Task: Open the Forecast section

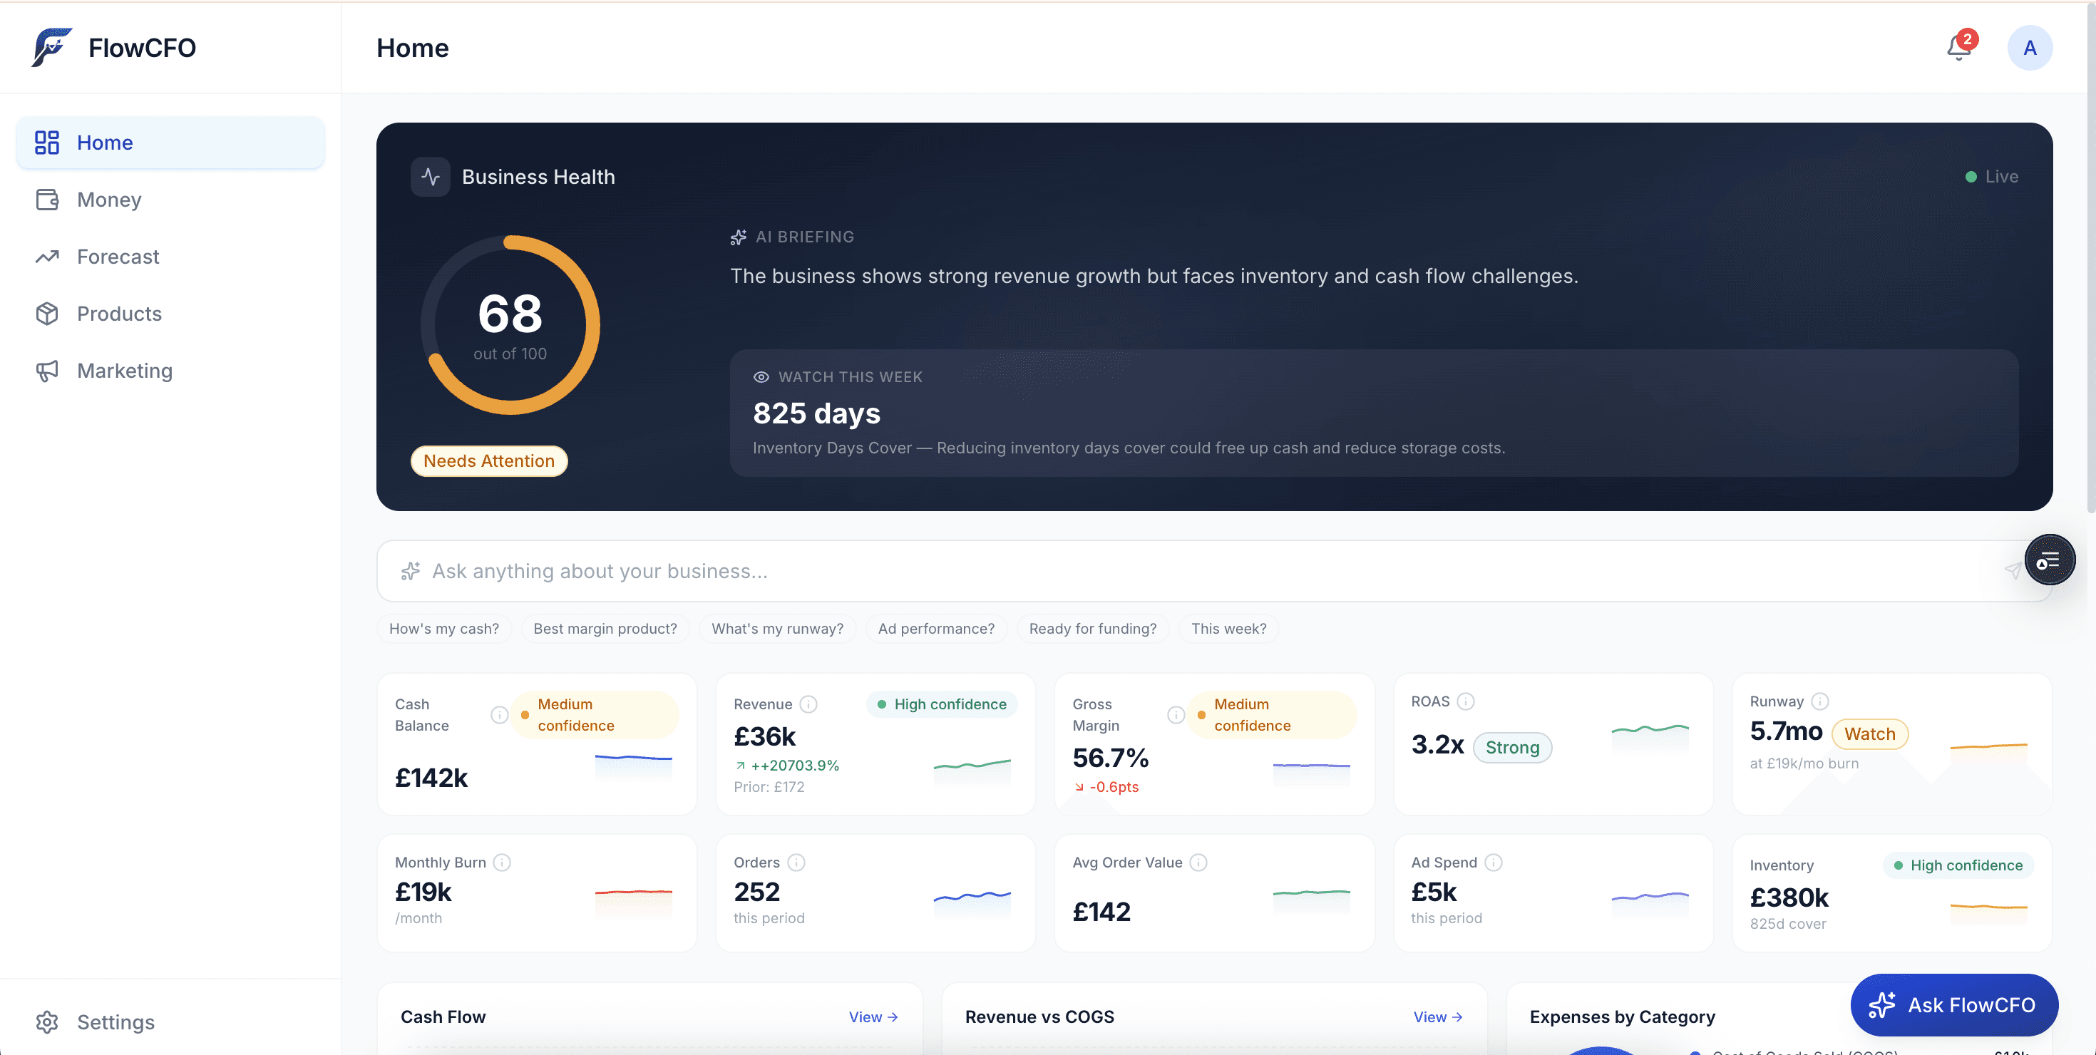Action: point(170,256)
